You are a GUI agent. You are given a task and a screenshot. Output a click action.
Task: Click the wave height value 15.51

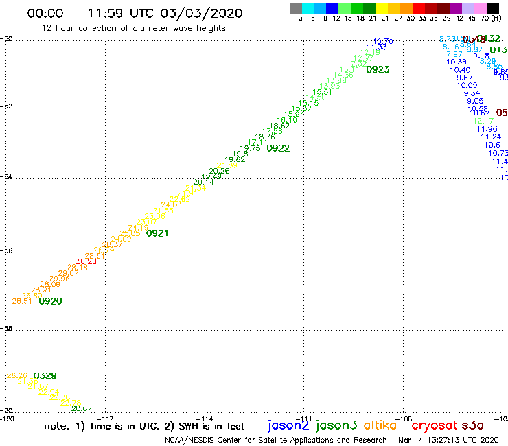click(322, 92)
